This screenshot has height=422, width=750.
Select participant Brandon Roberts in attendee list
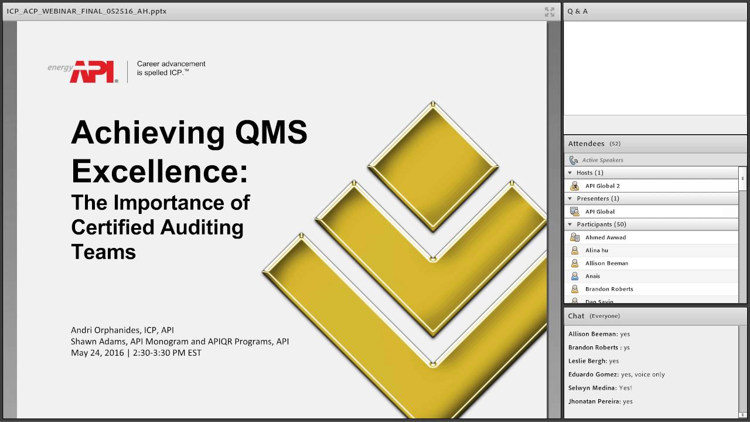(652, 289)
